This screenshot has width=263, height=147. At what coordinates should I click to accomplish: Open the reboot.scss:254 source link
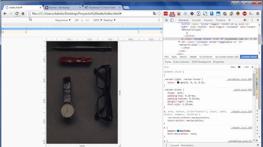(241, 111)
